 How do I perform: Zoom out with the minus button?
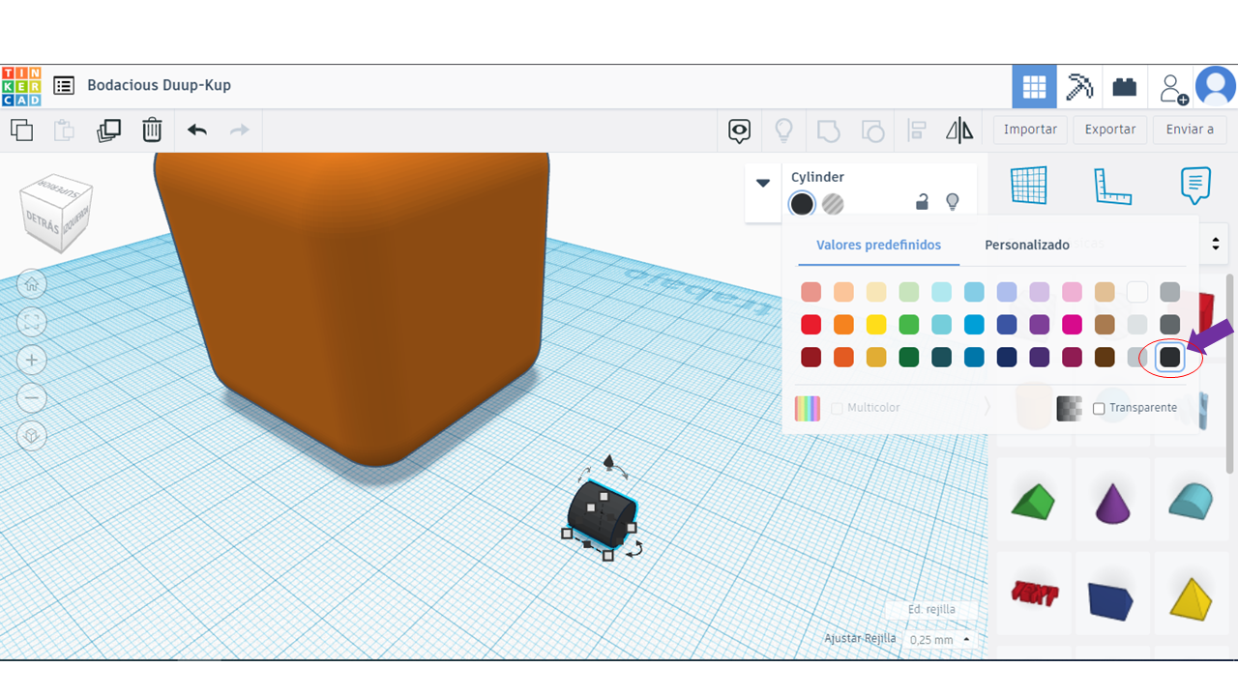pos(31,398)
